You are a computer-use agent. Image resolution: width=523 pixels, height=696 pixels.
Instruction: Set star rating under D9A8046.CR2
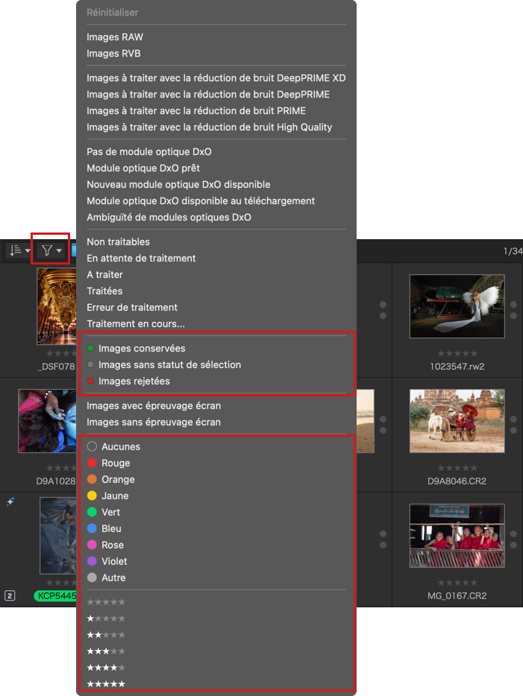point(457,468)
